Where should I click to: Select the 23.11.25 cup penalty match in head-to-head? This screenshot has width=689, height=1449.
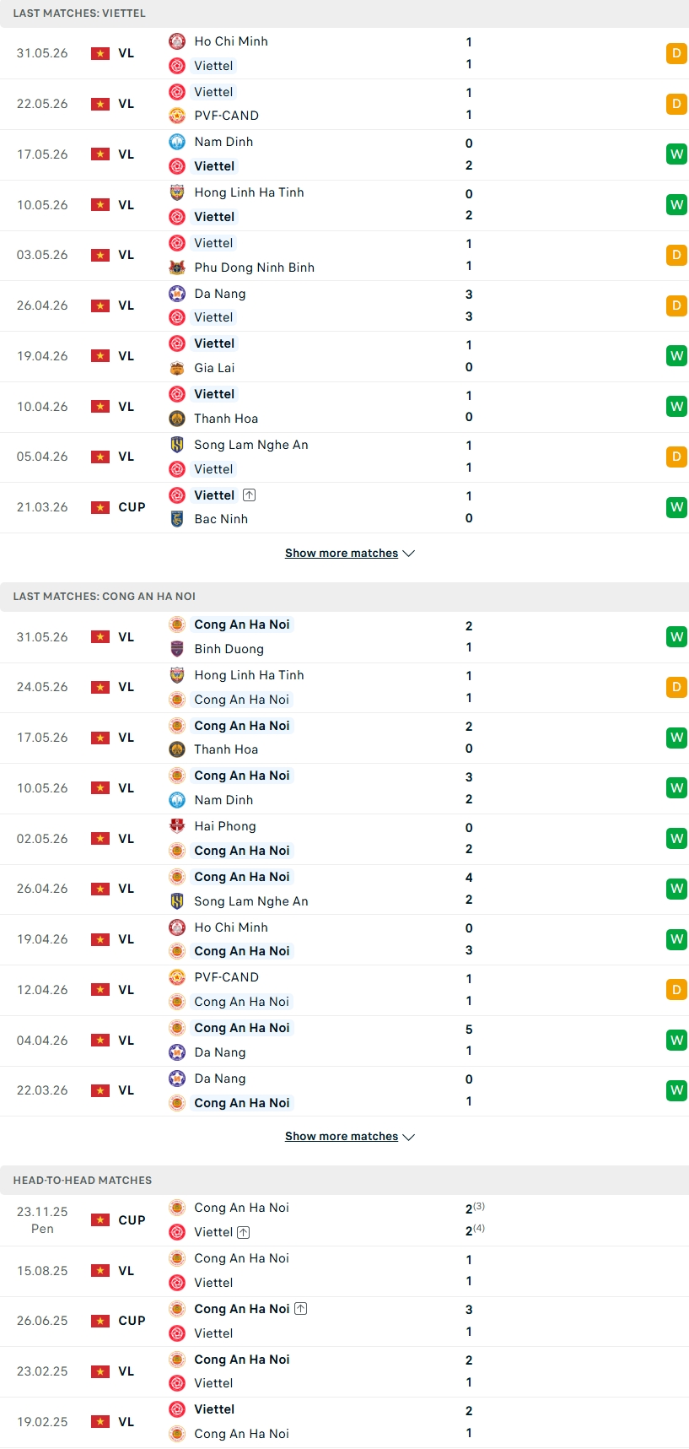coord(344,1220)
